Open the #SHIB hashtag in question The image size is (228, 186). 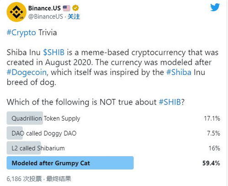coord(170,102)
